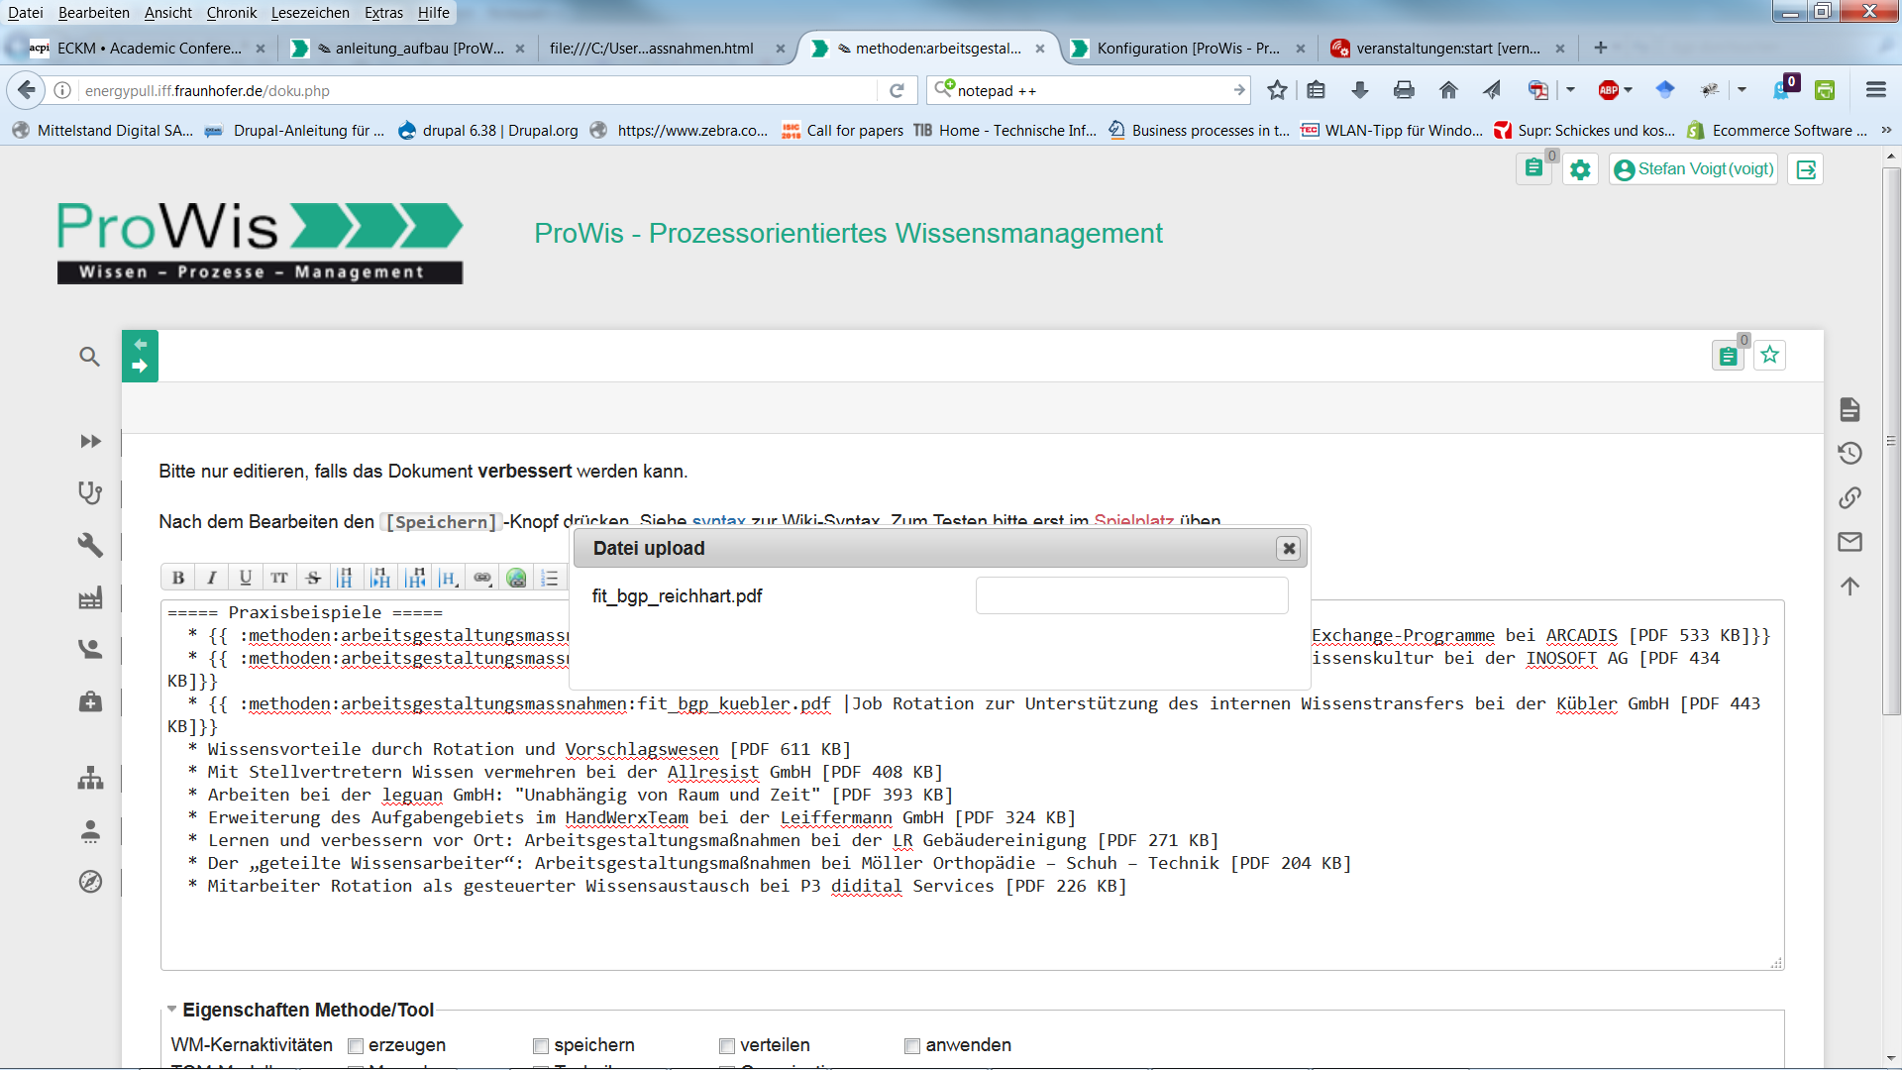Image resolution: width=1902 pixels, height=1070 pixels.
Task: Click in the URL address bar
Action: coord(475,90)
